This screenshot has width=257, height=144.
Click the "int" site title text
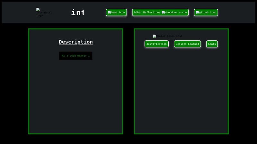[x=78, y=12]
